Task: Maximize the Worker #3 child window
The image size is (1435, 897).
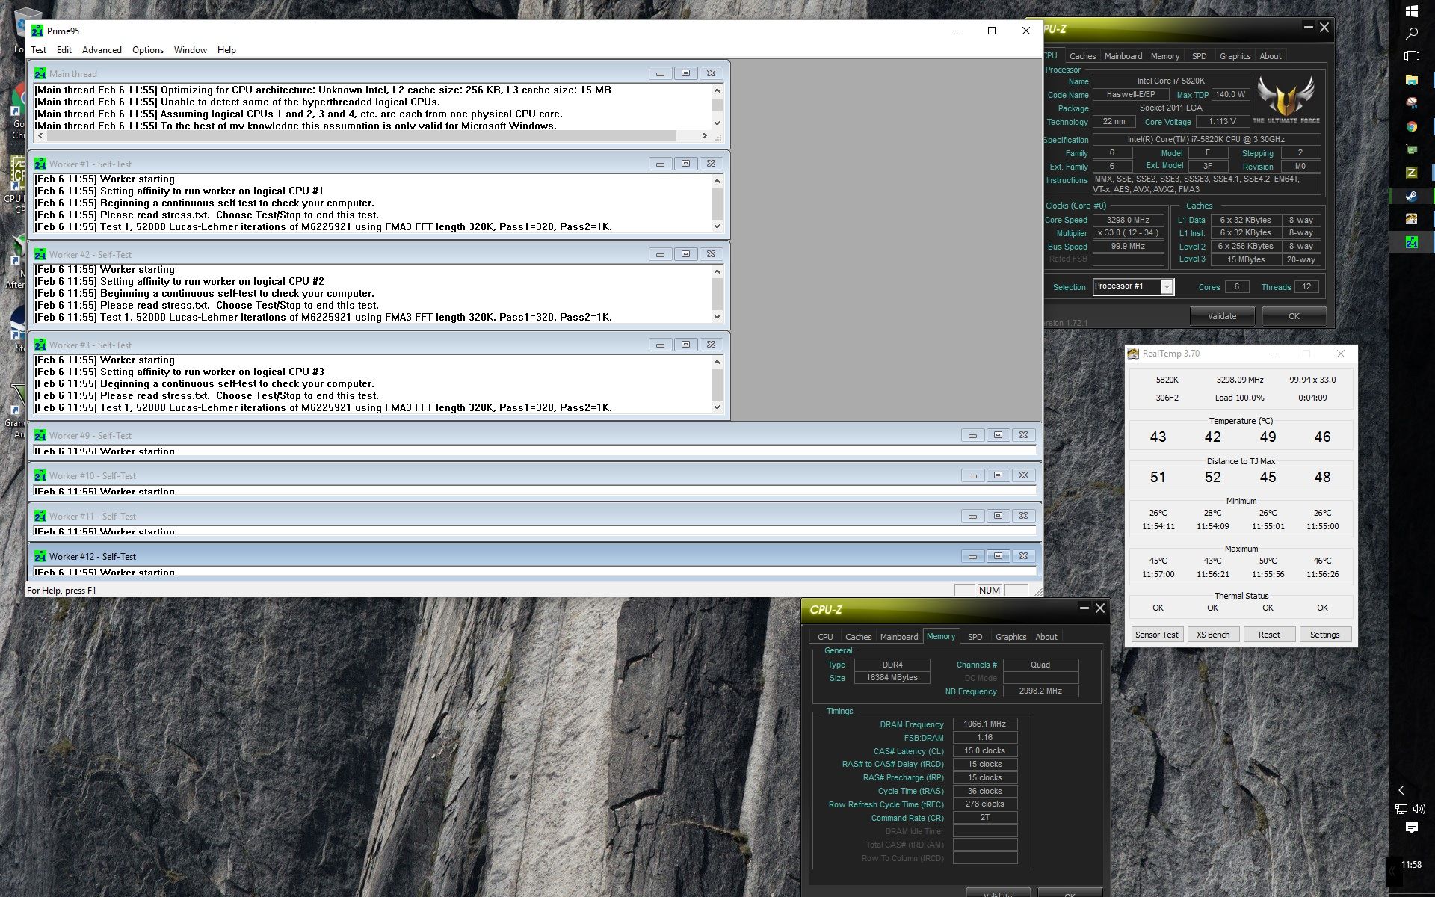Action: pyautogui.click(x=685, y=345)
